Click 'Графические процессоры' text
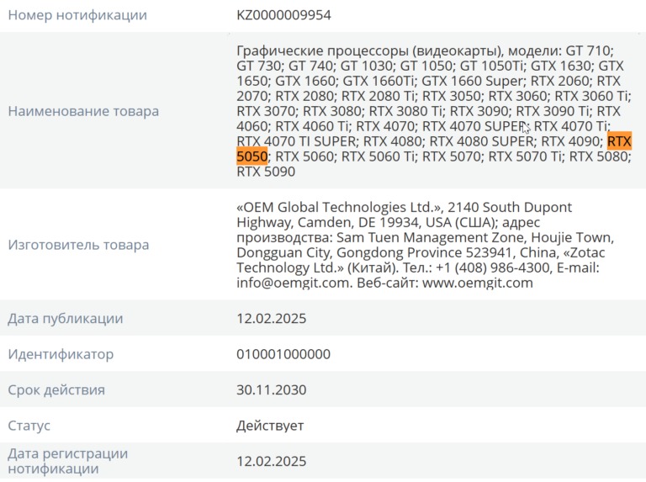The width and height of the screenshot is (646, 482). [321, 51]
